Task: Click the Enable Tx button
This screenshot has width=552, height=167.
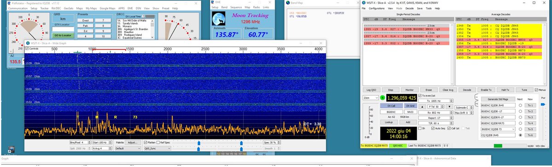Action: click(486, 90)
